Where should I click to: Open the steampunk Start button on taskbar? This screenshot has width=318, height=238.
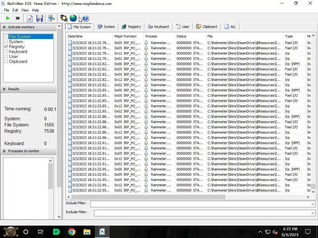tap(11, 232)
